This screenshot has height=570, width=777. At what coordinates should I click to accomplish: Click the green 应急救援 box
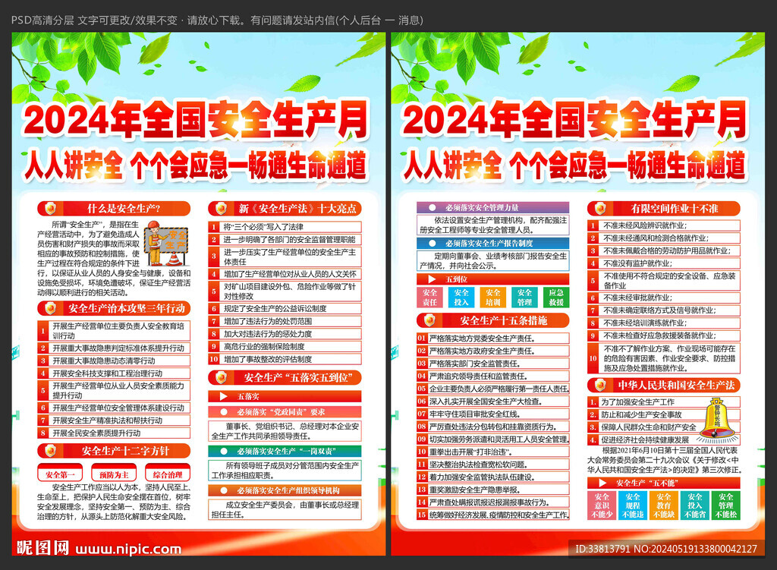[x=556, y=298]
